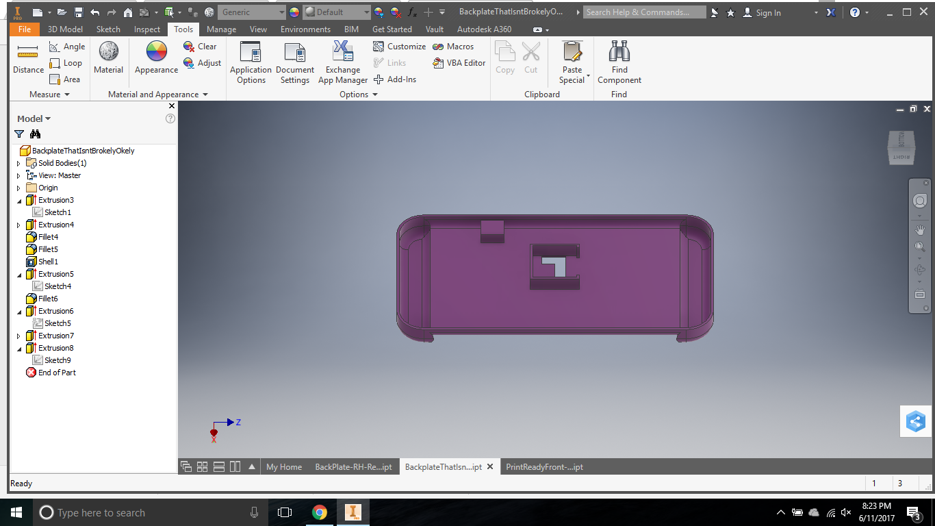Image resolution: width=935 pixels, height=526 pixels.
Task: Select Sketch9 in the model tree
Action: (x=51, y=360)
